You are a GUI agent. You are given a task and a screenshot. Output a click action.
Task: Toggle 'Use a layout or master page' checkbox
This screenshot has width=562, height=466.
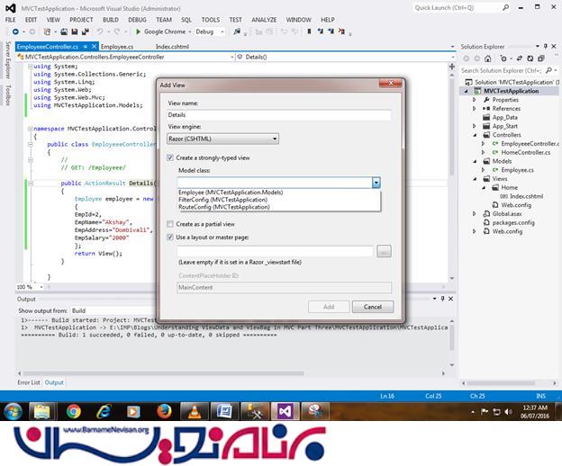[x=171, y=237]
